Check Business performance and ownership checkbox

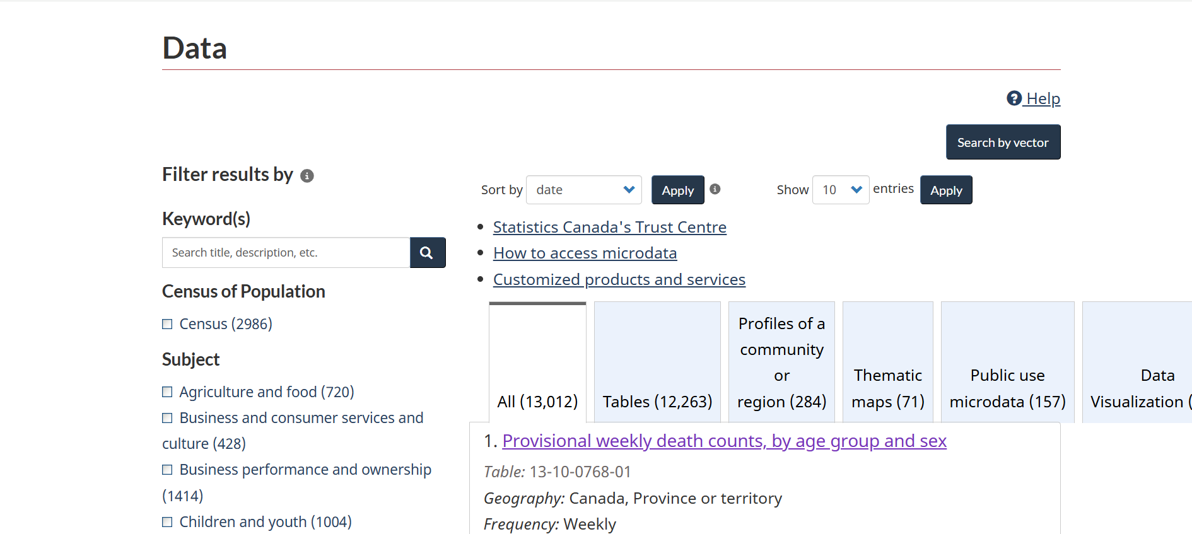click(167, 470)
